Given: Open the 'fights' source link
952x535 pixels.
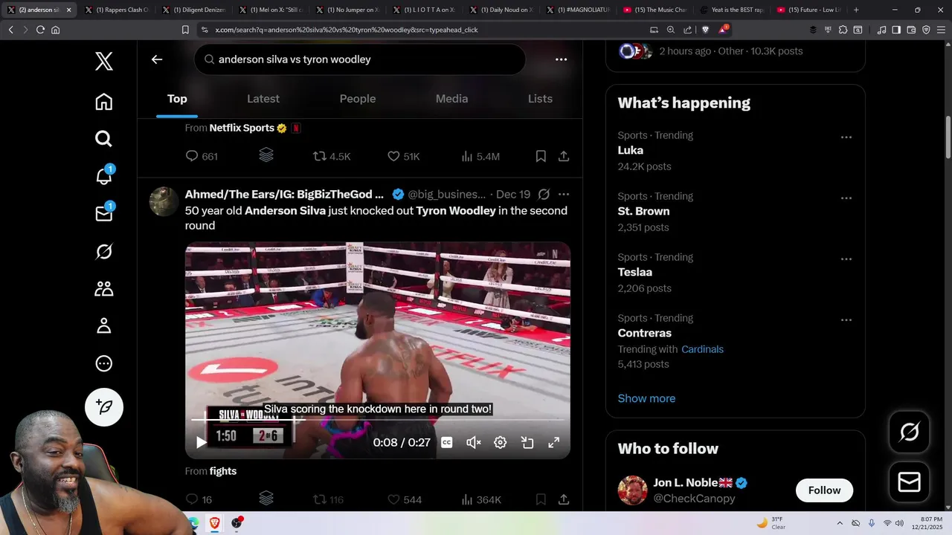Looking at the screenshot, I should [223, 471].
